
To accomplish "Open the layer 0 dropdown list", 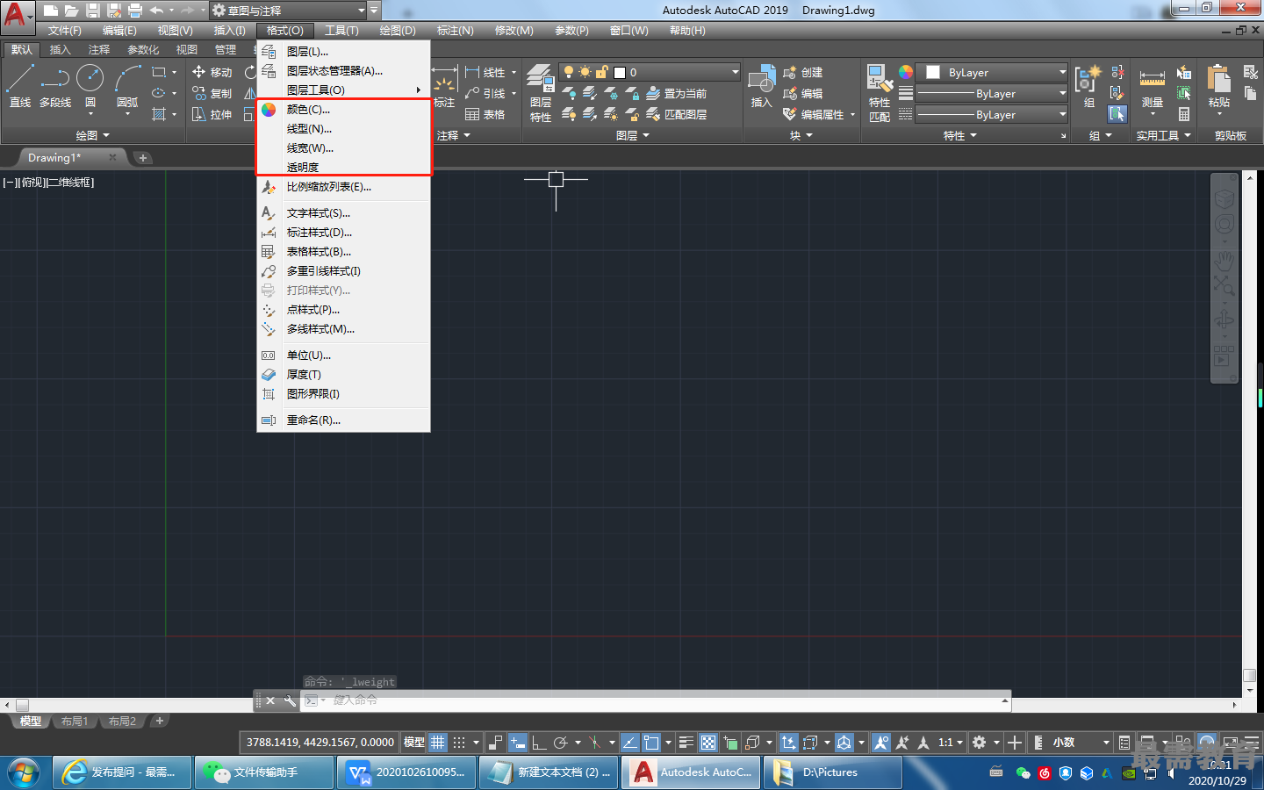I will pos(735,72).
